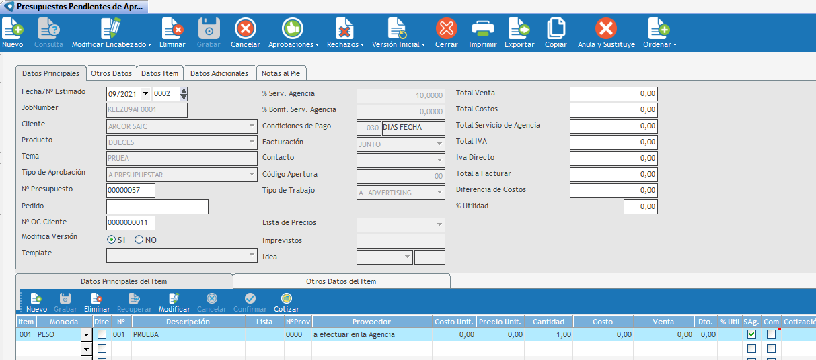Screen dimensions: 816x360
Task: Click Cotizar in the item toolbar
Action: coord(287,303)
